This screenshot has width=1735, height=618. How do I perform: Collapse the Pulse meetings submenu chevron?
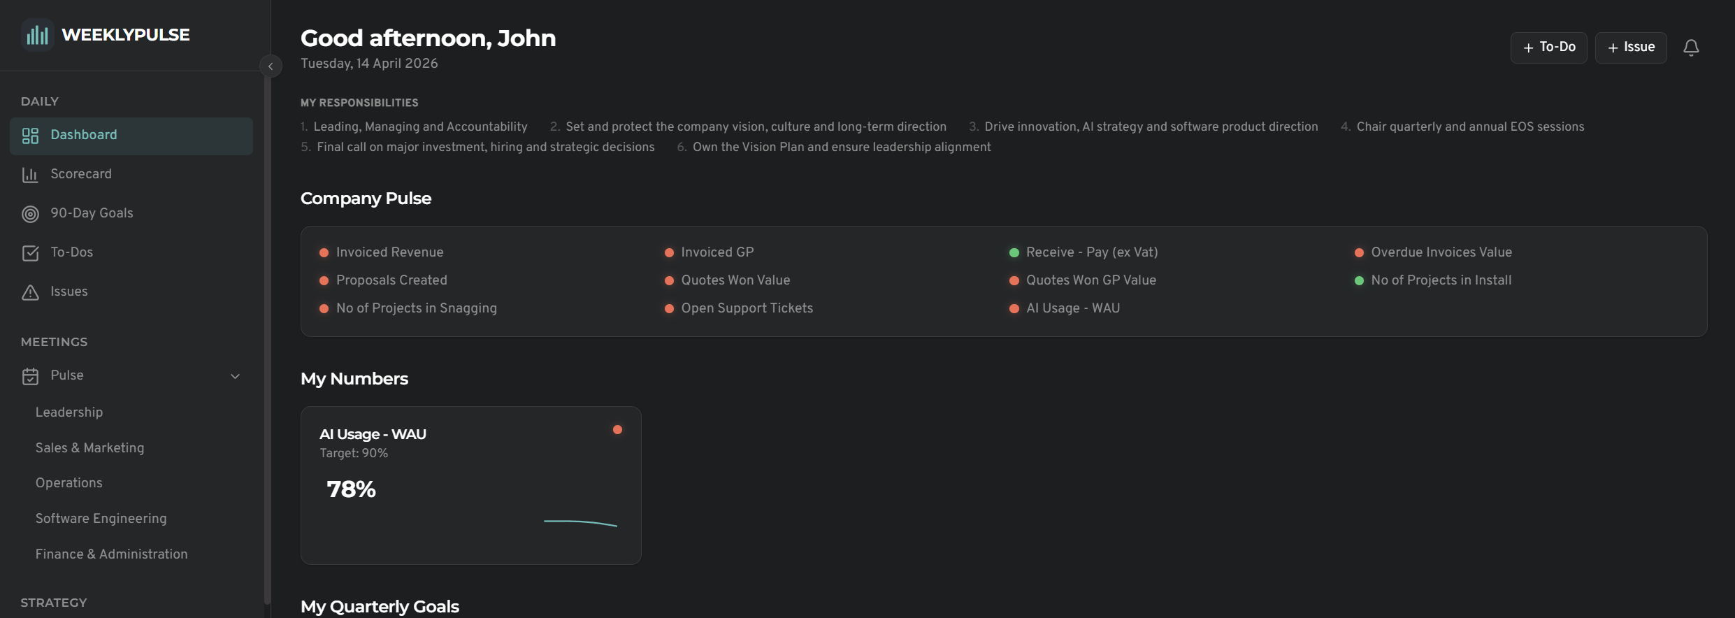point(236,376)
